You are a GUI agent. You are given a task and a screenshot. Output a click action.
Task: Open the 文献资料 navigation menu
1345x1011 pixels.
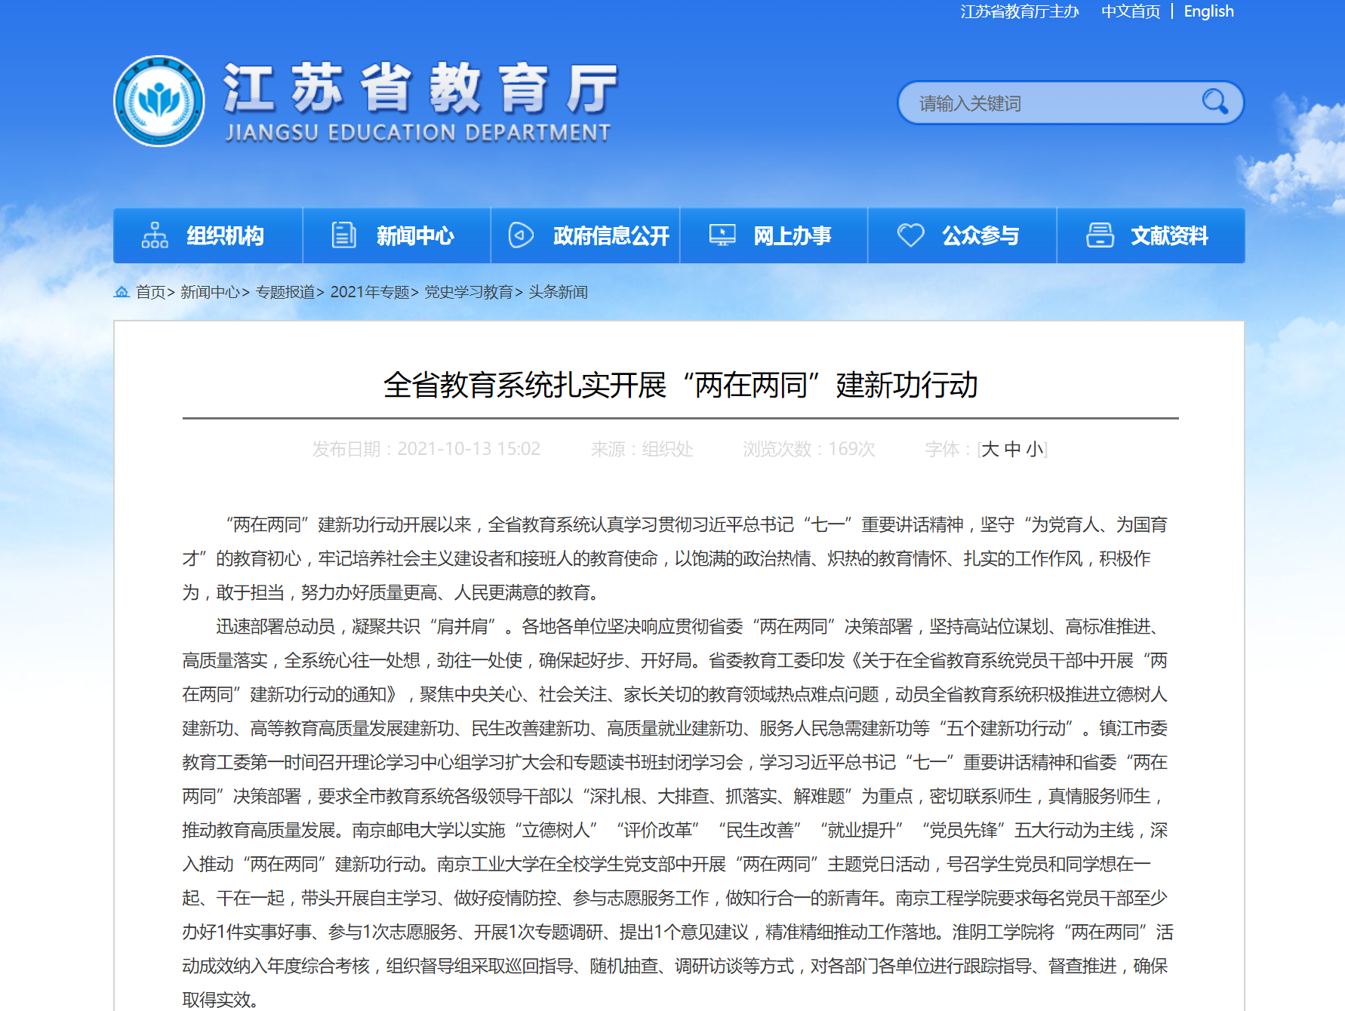click(1168, 236)
